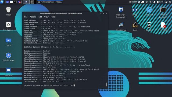This screenshot has height=97, width=172.
Task: Click the battery 81% indicator
Action: pyautogui.click(x=160, y=2)
